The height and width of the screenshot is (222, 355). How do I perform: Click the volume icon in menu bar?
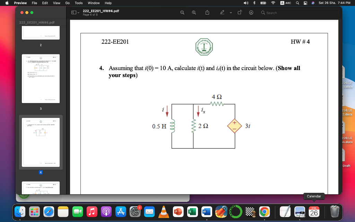(x=246, y=3)
